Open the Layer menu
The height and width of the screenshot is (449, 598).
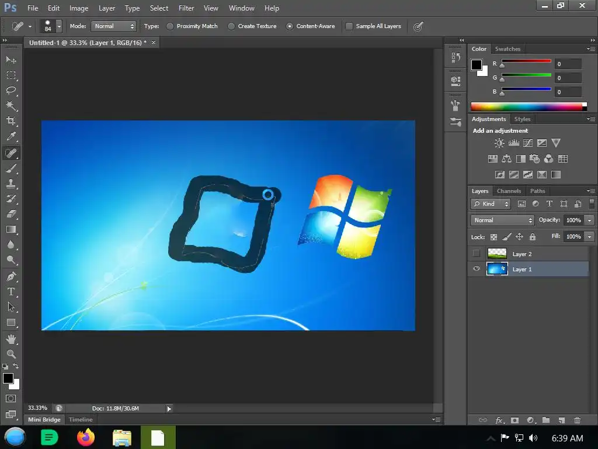click(x=107, y=8)
